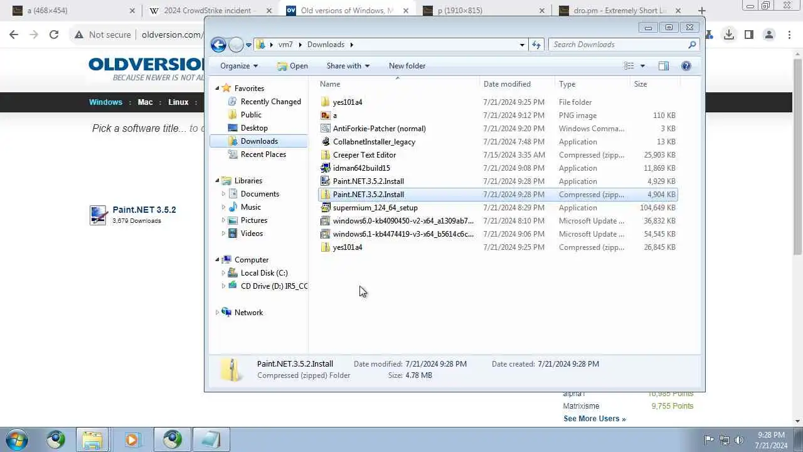Expand the Documents library node
The image size is (803, 452).
223,194
